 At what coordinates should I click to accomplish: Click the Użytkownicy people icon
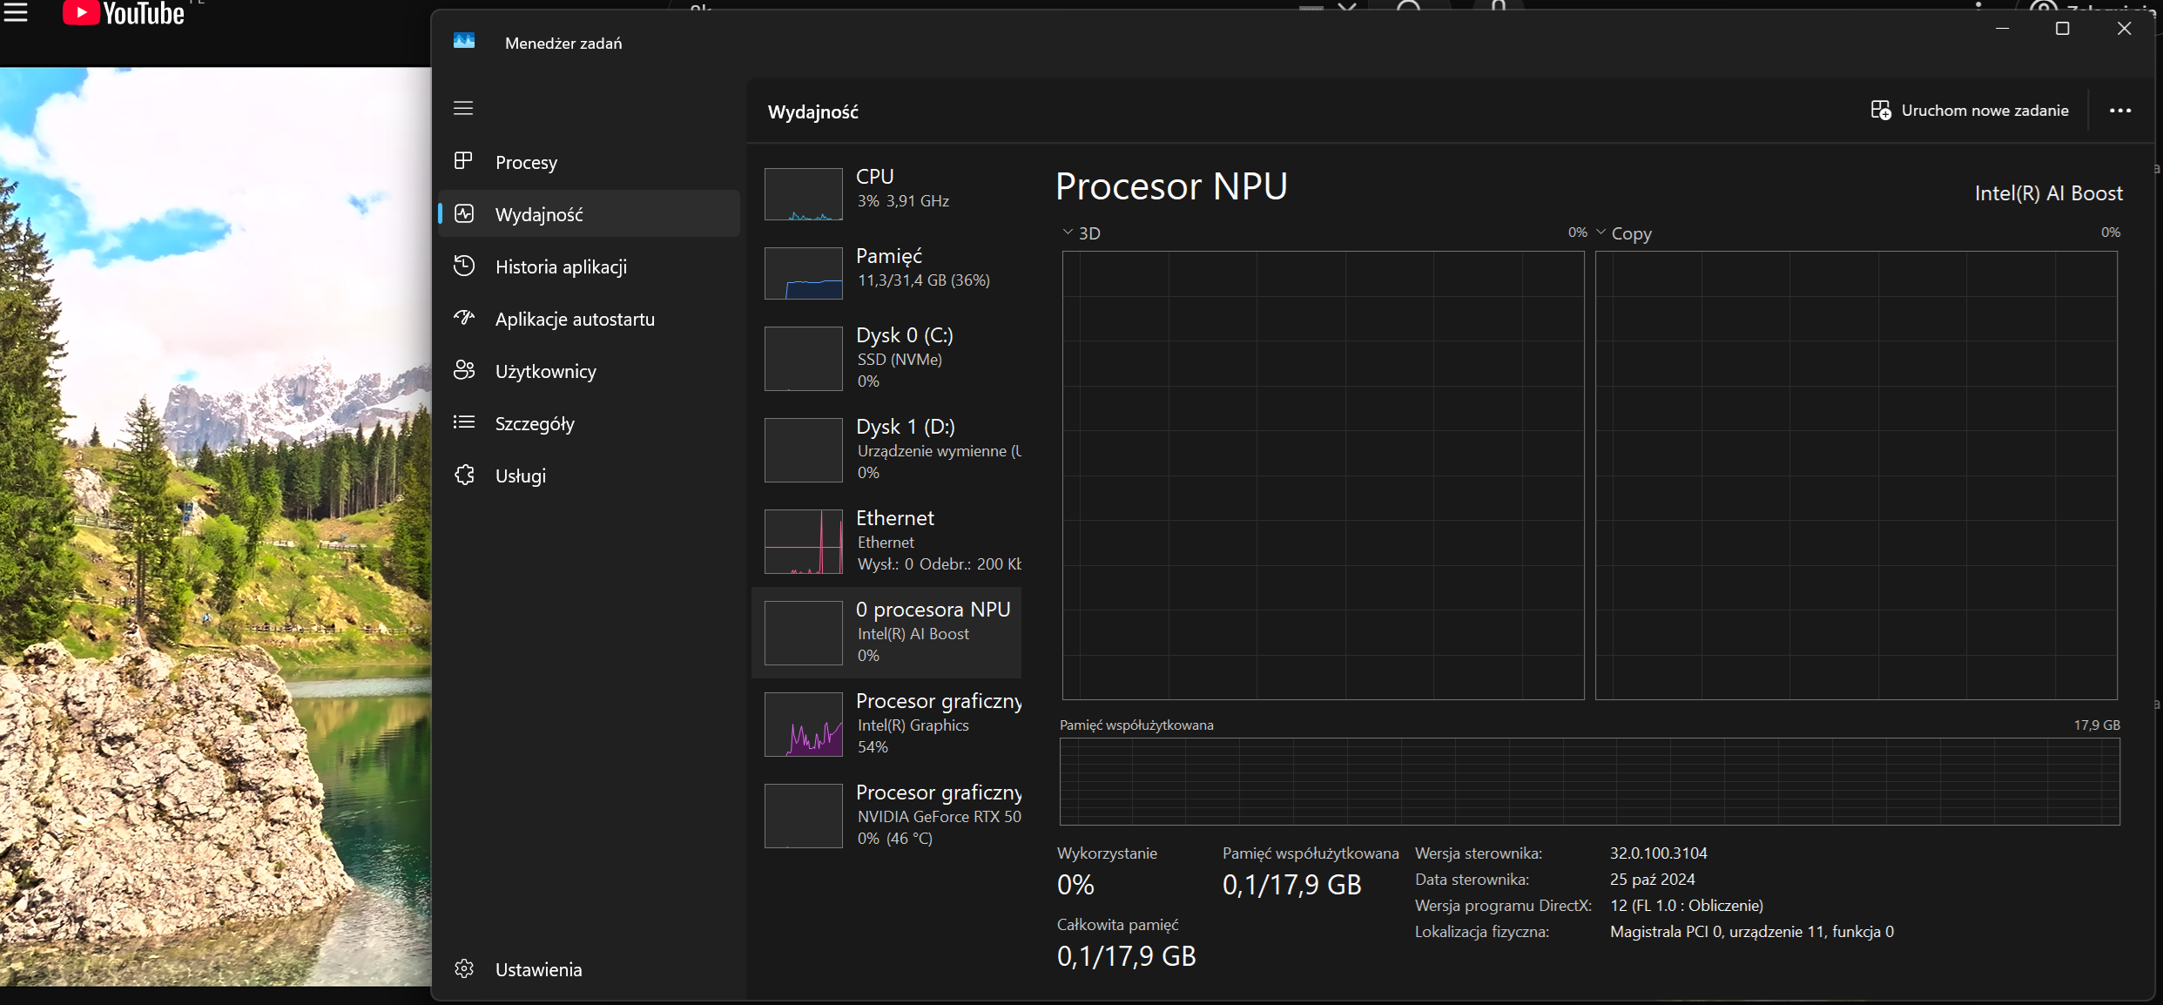pyautogui.click(x=464, y=370)
